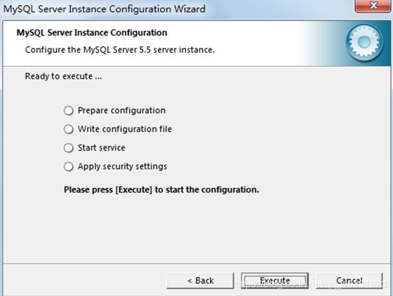
Task: Click the Prepare configuration label text
Action: coord(121,111)
